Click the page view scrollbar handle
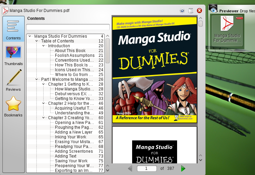255x175 pixels. click(x=201, y=24)
